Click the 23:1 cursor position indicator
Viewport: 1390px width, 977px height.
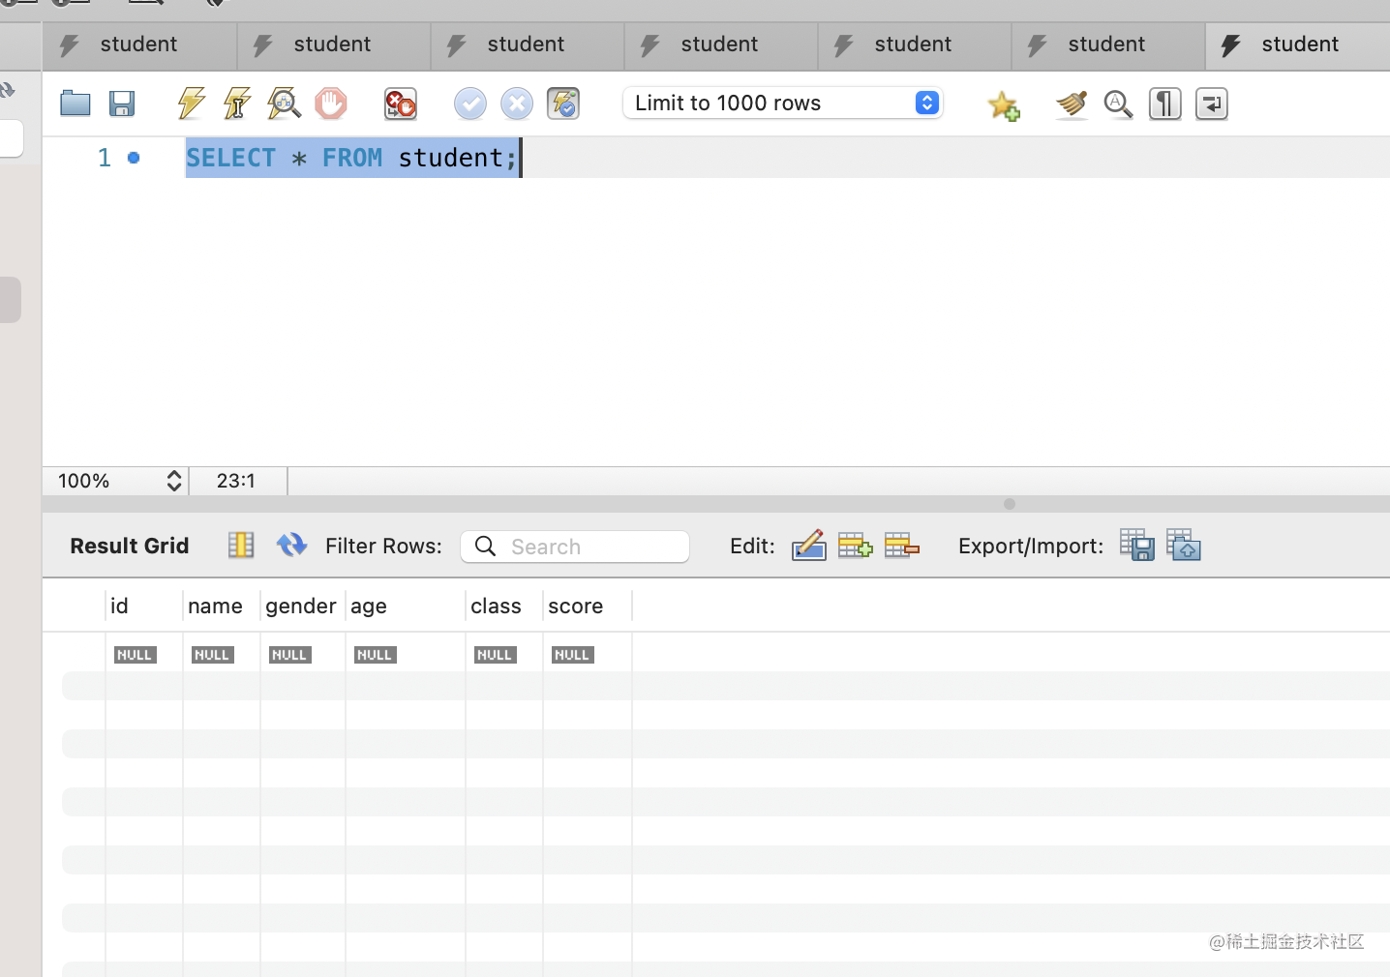(236, 481)
